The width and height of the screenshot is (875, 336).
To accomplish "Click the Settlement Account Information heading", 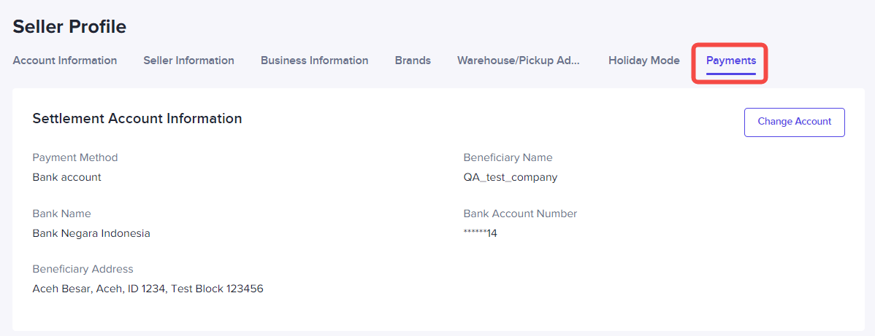I will tap(137, 118).
